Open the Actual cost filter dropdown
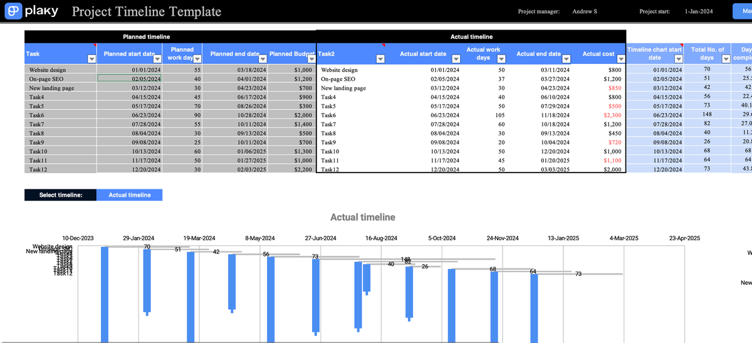Viewport: 752px width, 343px height. click(x=620, y=59)
